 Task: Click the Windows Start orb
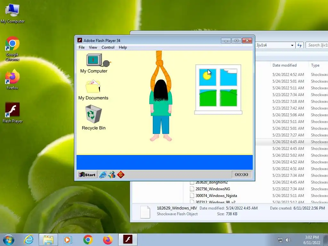(x=9, y=240)
